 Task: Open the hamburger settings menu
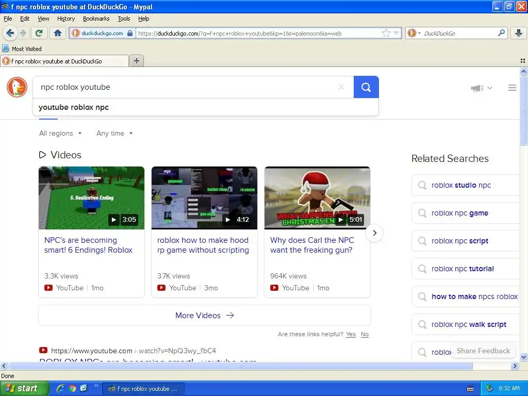(512, 88)
